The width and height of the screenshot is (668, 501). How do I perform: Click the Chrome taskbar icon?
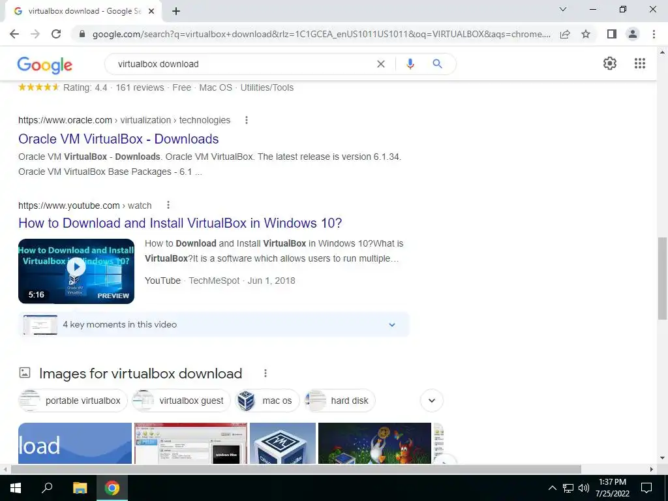click(x=112, y=488)
